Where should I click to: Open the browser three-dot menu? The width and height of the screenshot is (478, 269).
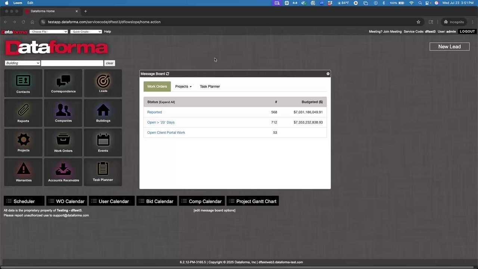[x=472, y=22]
